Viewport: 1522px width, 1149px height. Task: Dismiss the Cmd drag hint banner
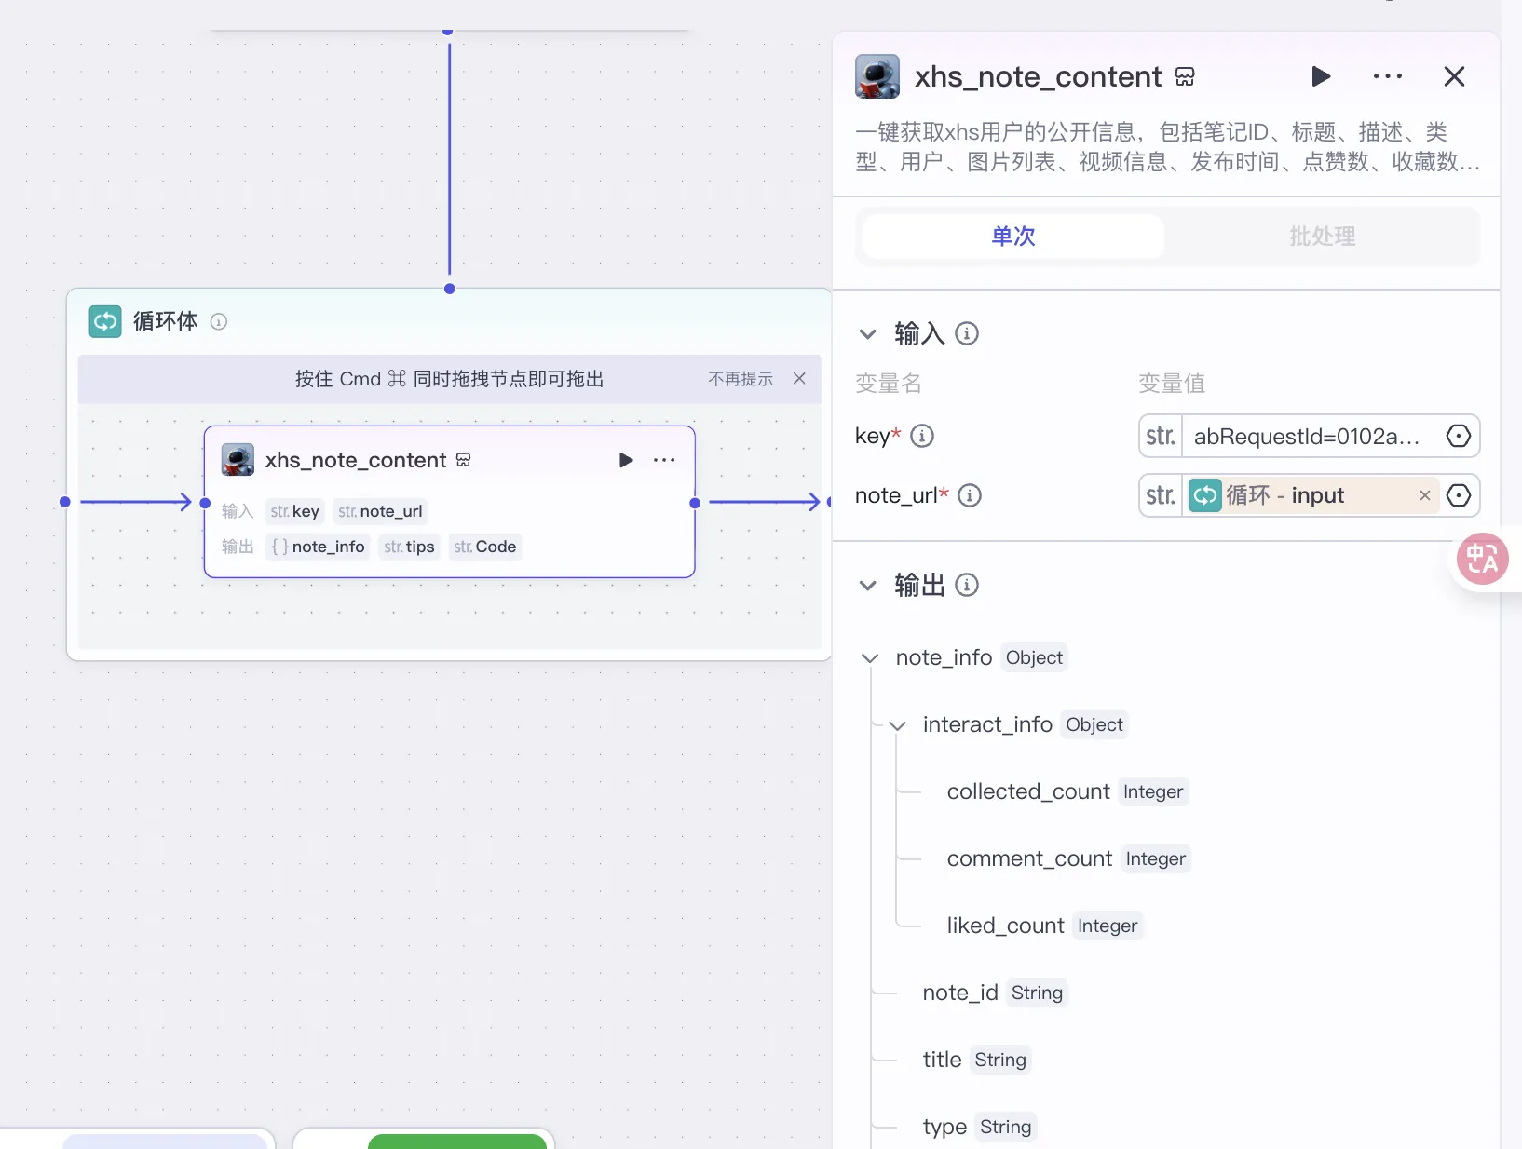click(x=799, y=378)
